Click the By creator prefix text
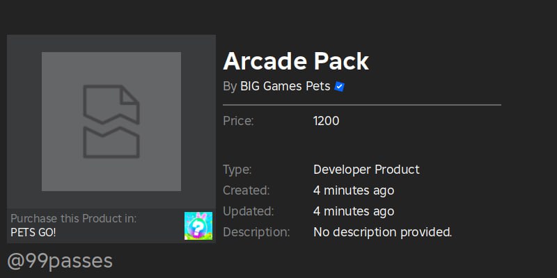Image resolution: width=557 pixels, height=278 pixels. (230, 86)
